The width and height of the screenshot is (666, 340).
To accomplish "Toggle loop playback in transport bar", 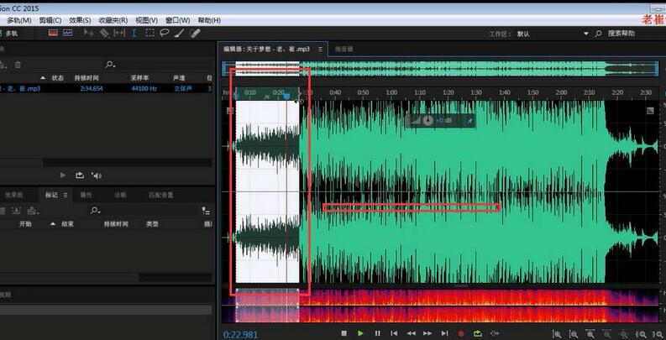I will tap(478, 333).
